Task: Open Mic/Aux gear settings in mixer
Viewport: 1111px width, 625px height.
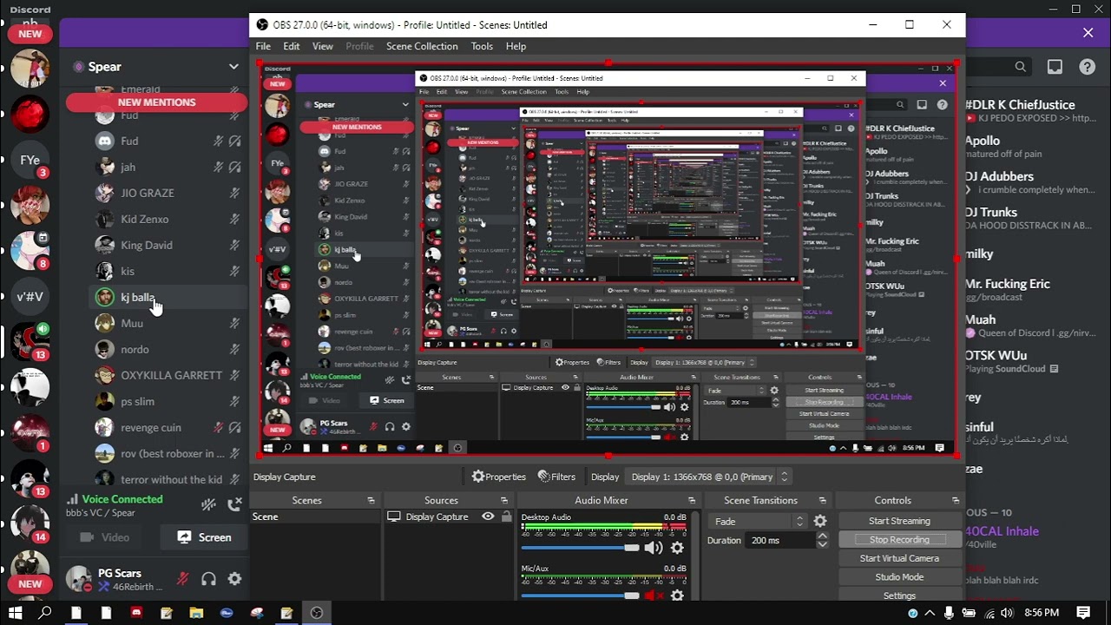Action: 678,595
